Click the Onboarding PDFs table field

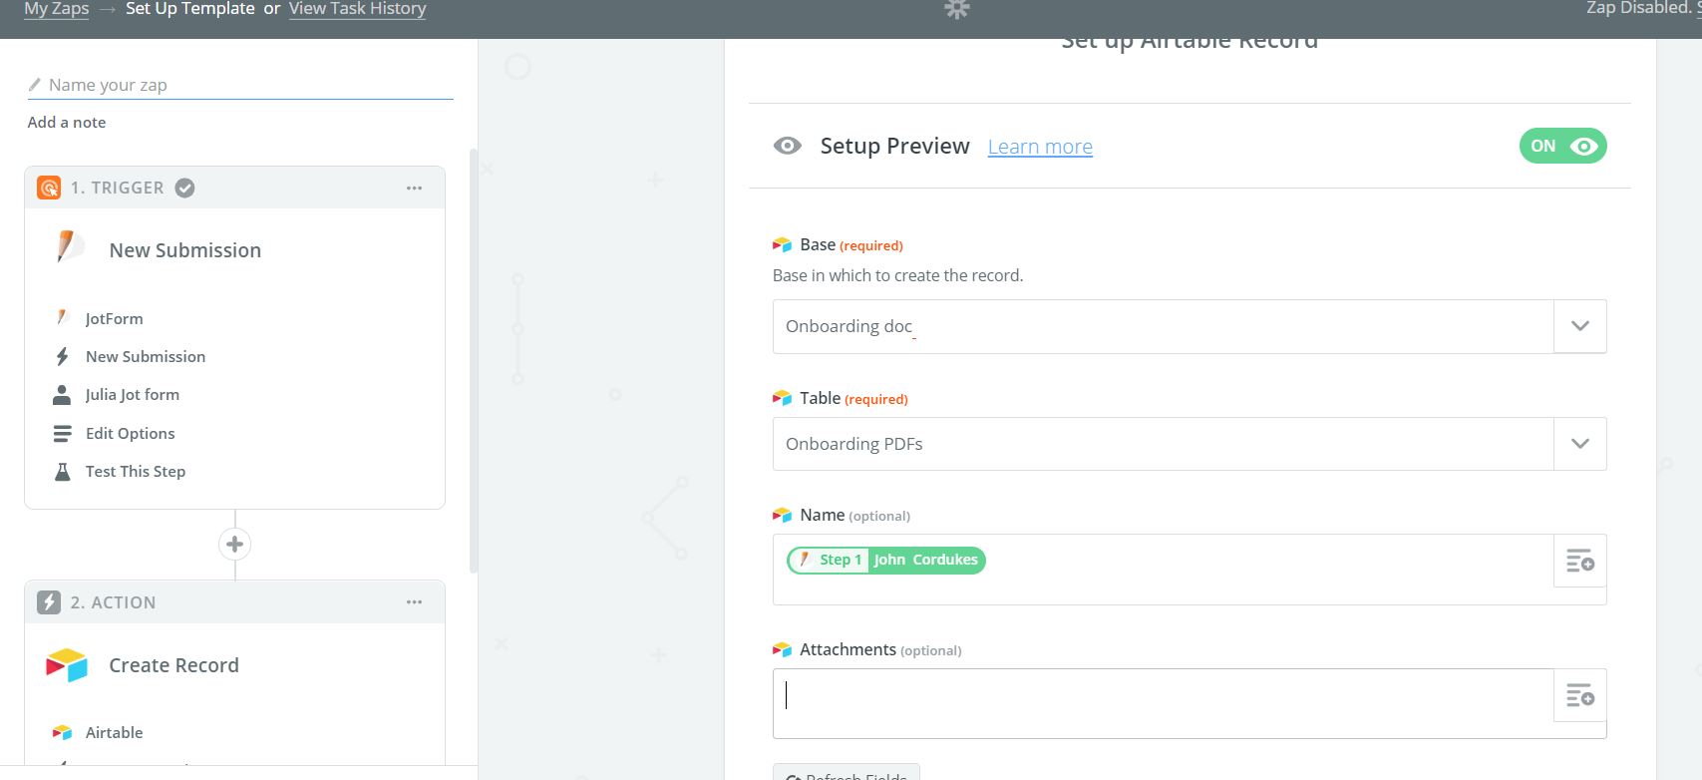pos(1163,444)
